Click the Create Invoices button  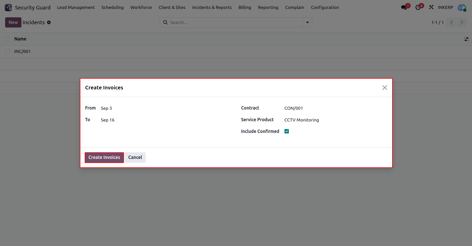[104, 157]
